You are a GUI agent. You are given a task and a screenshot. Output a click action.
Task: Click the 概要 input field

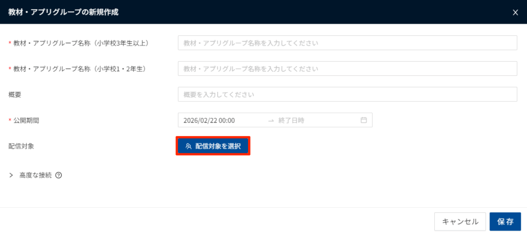[347, 94]
